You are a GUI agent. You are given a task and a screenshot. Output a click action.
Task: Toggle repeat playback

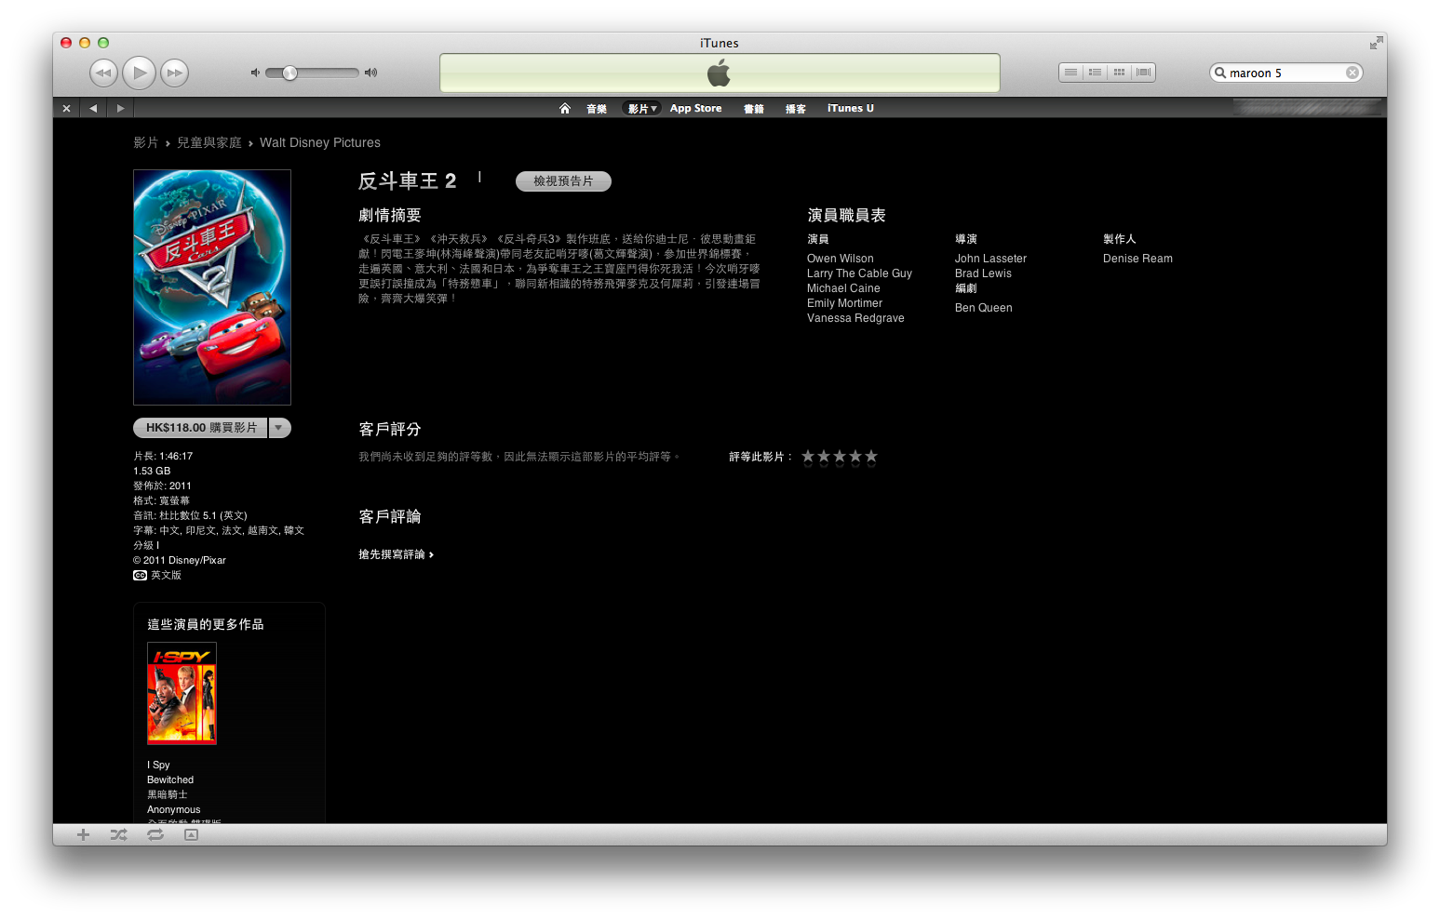click(155, 834)
